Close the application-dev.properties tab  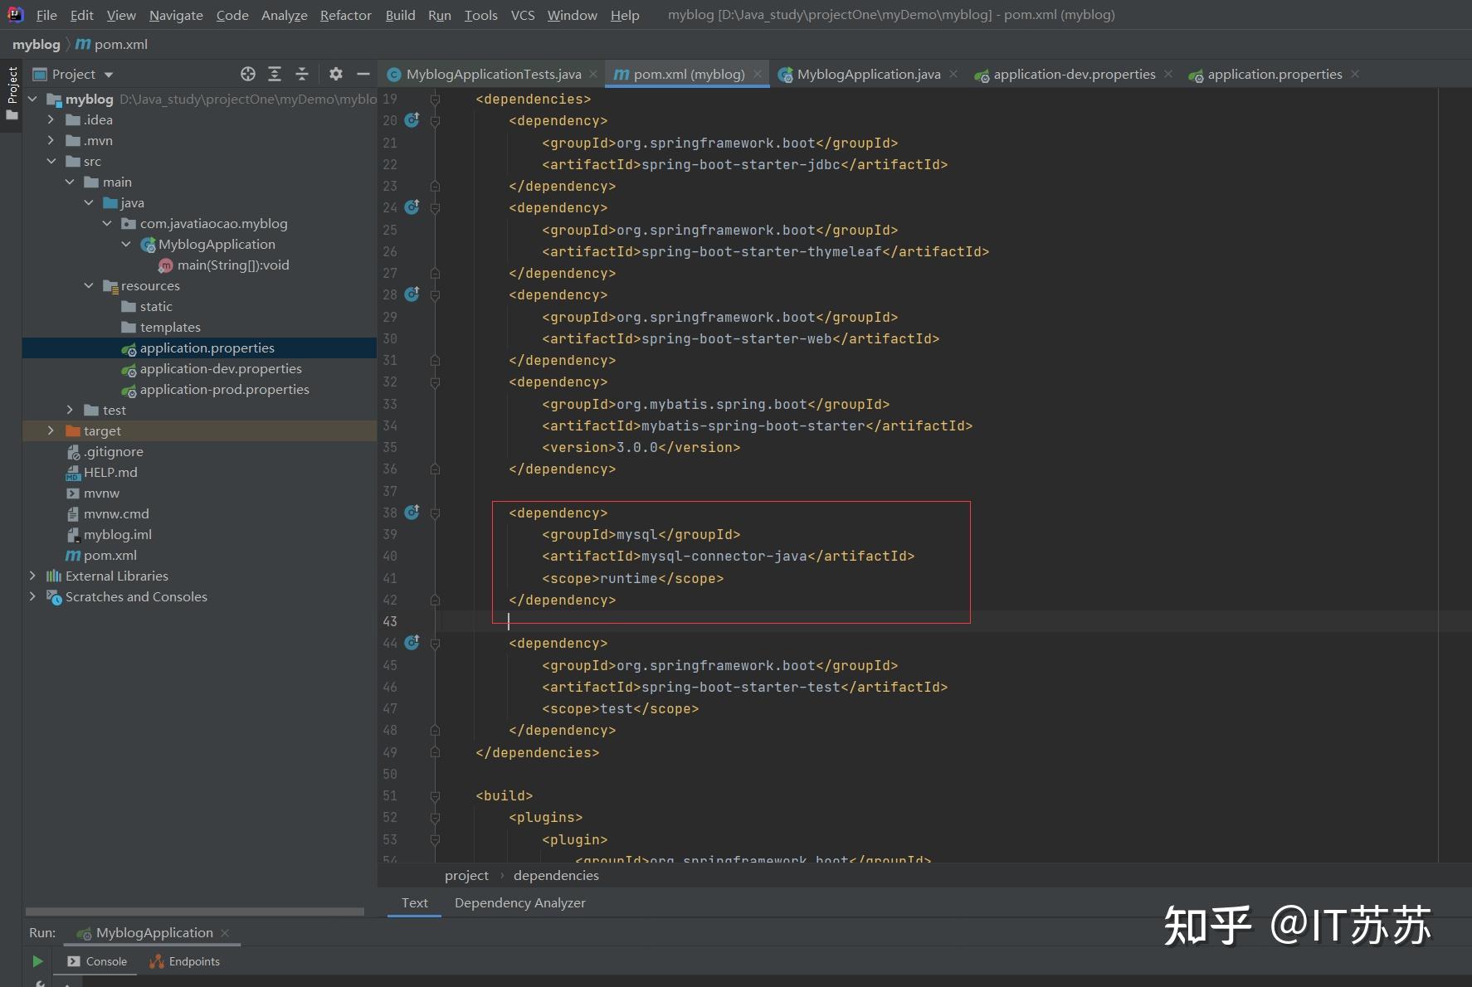click(x=1168, y=74)
